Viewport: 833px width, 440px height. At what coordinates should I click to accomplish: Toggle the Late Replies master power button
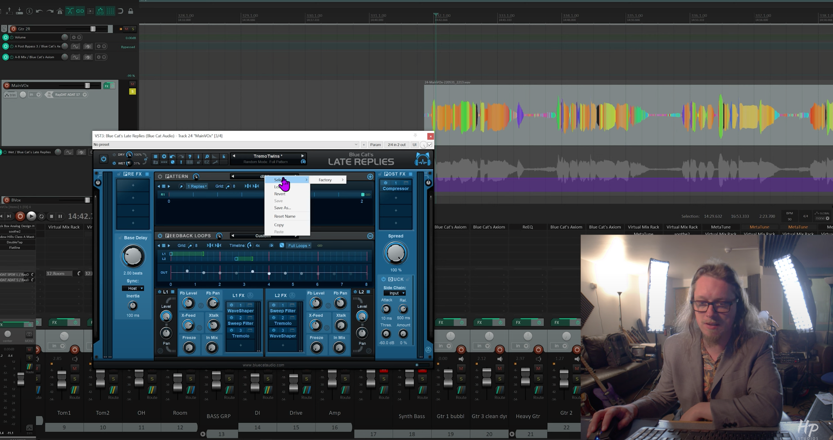(104, 159)
